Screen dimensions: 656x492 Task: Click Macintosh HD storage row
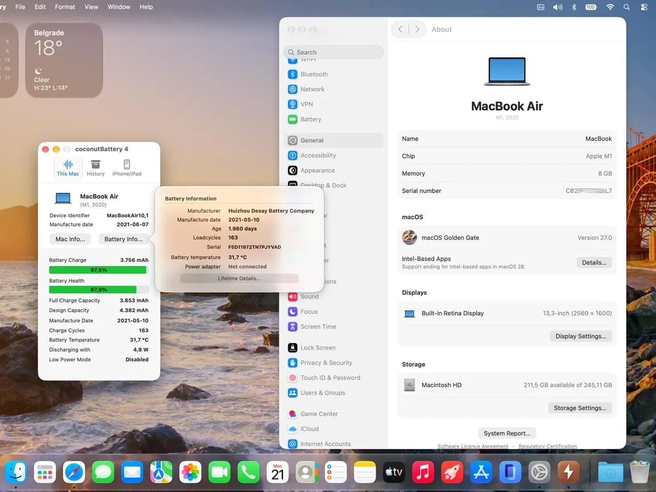(x=507, y=385)
